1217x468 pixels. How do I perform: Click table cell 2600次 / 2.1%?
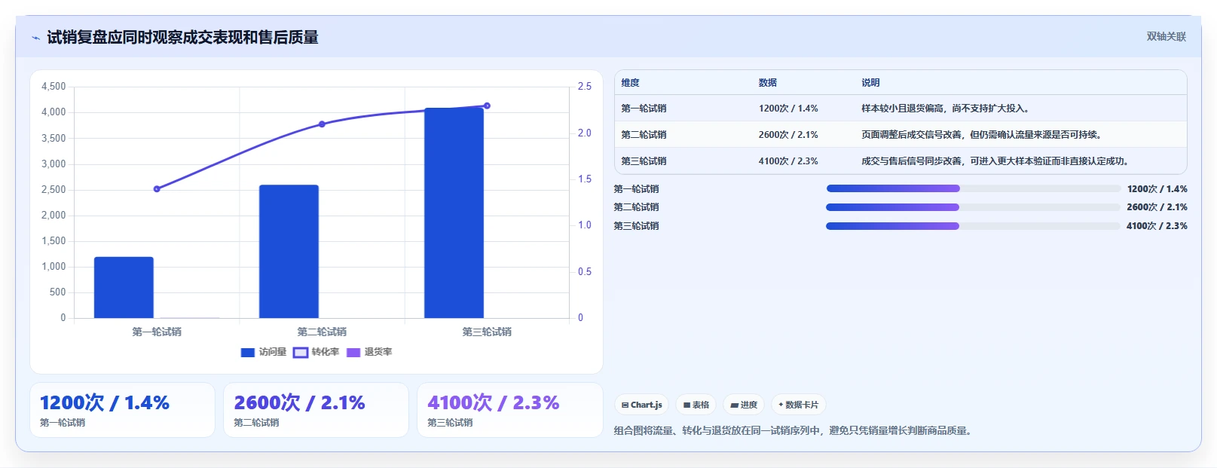click(x=788, y=135)
